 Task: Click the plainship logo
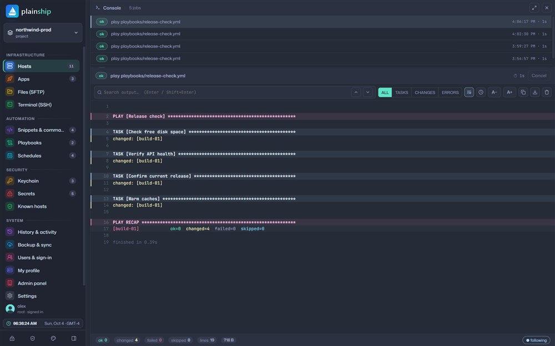pyautogui.click(x=28, y=11)
